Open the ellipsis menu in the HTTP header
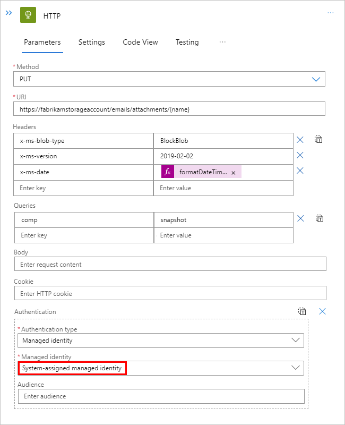Image resolution: width=345 pixels, height=425 pixels. tap(331, 12)
